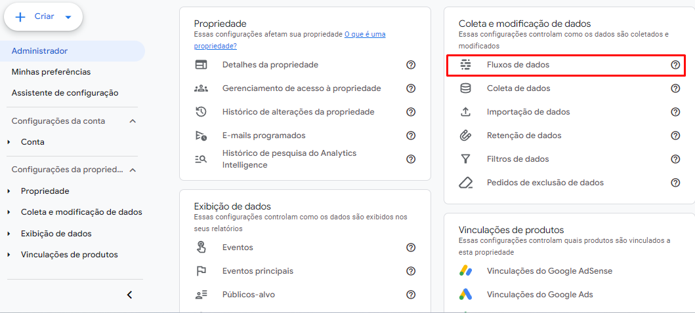Open Gerenciamento de acesso à propriedade

tap(301, 88)
